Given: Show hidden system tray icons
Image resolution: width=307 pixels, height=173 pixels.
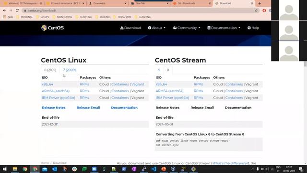Looking at the screenshot, I should (x=253, y=169).
